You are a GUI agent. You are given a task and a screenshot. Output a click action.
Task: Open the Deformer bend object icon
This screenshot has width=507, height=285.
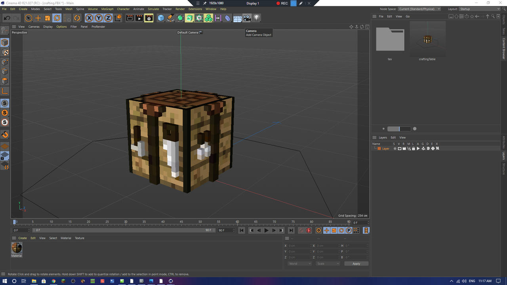[228, 18]
